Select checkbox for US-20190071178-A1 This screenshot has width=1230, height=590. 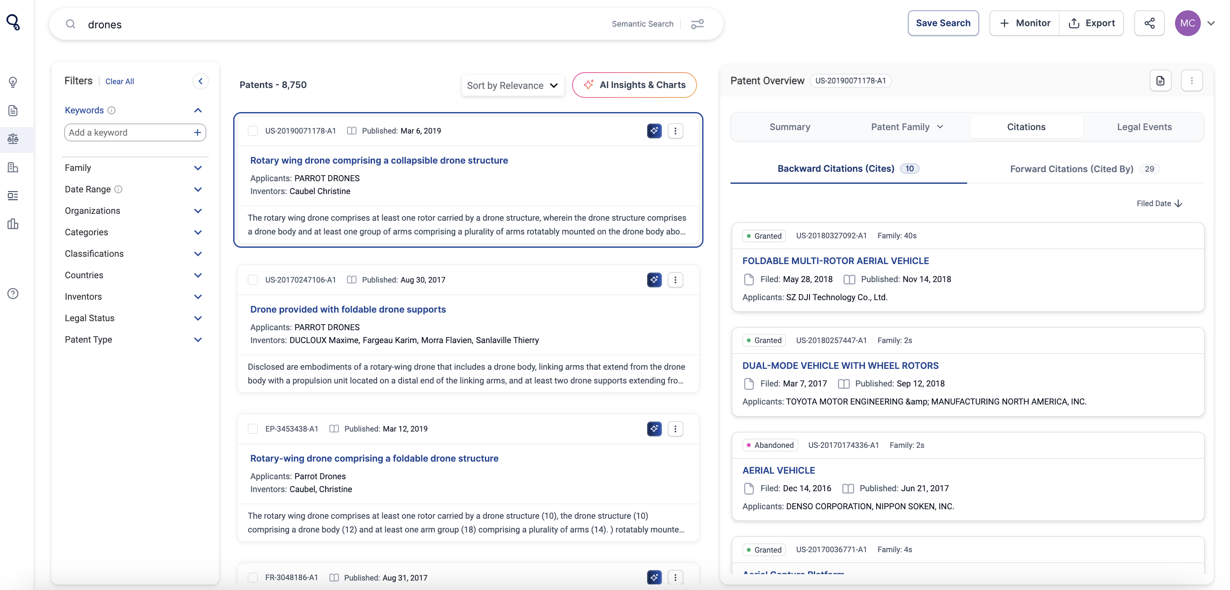(x=253, y=131)
